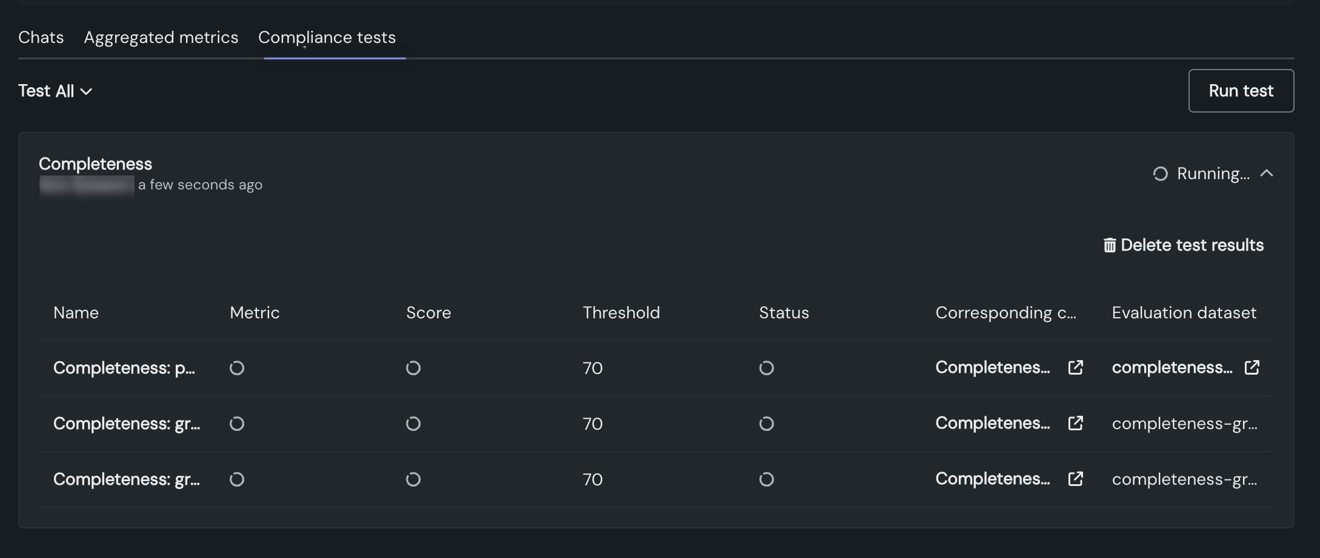Click the Threshold column header

[x=621, y=313]
